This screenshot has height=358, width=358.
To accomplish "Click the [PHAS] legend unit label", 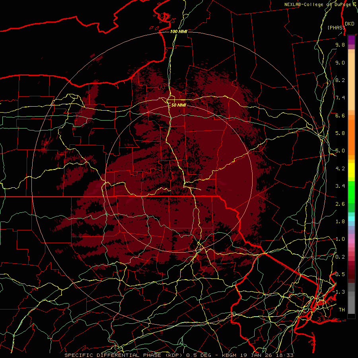I will point(336,27).
